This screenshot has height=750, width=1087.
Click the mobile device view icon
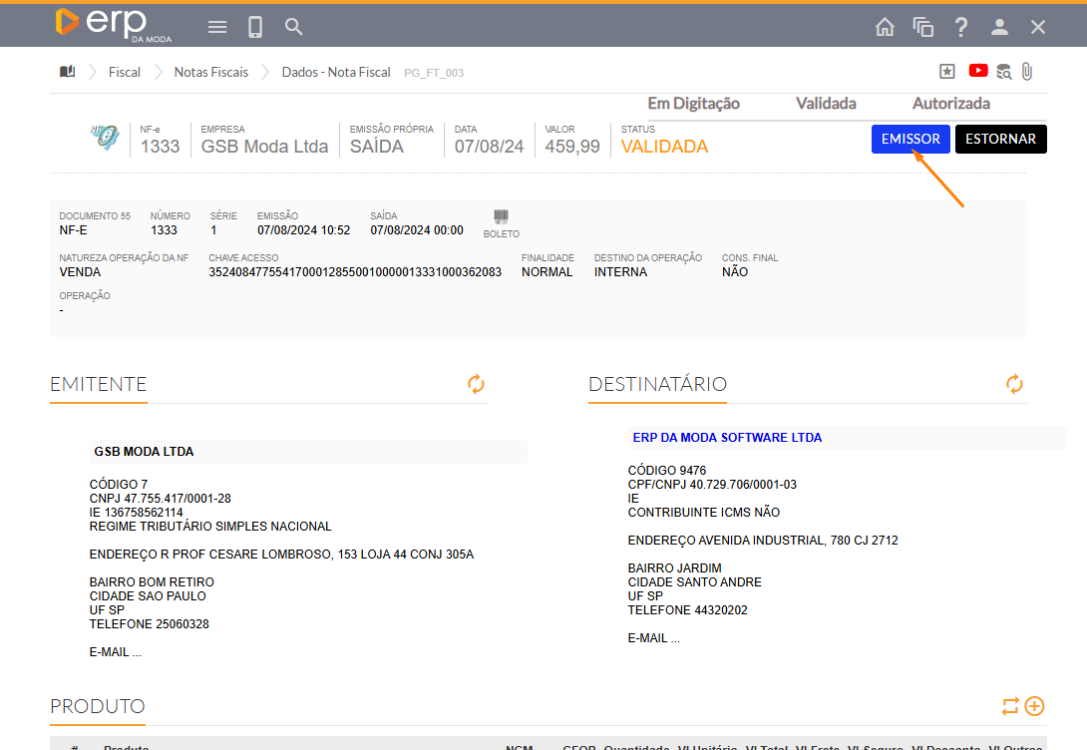pos(255,27)
